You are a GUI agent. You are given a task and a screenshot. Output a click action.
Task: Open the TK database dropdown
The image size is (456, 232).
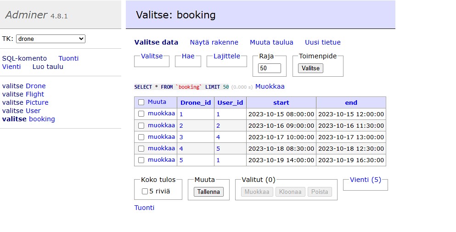[51, 39]
